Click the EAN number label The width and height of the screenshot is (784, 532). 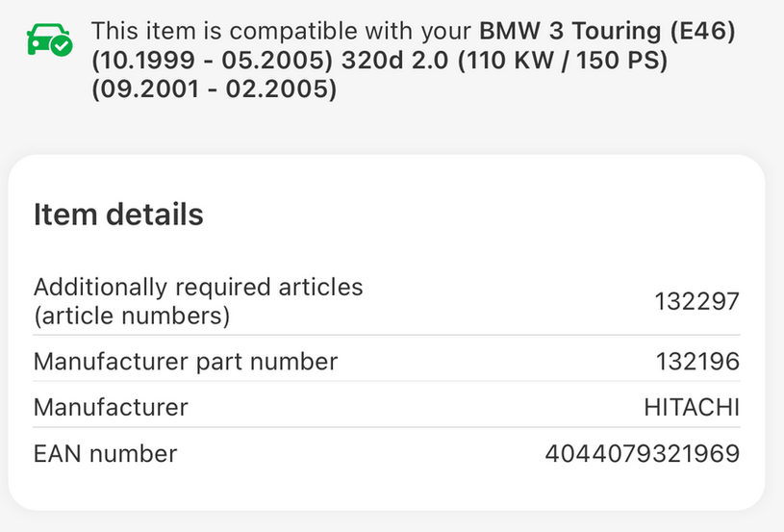point(106,453)
